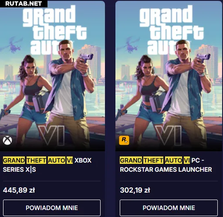This screenshot has width=223, height=217.
Task: Open the GTA VI PC Rockstar Games Launcher title
Action: tap(166, 165)
